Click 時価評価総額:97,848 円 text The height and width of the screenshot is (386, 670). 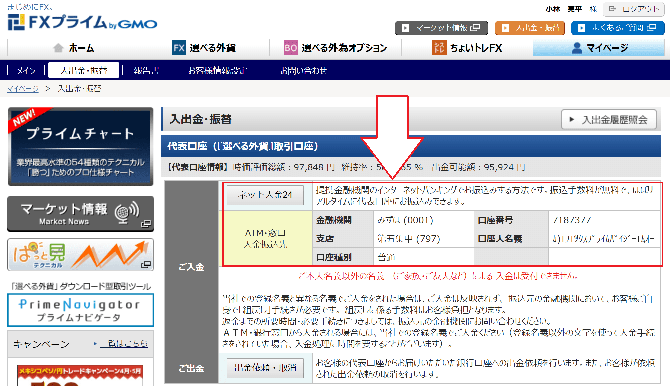[x=284, y=167]
